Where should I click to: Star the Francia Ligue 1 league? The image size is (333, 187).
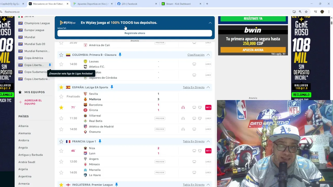[x=61, y=142]
